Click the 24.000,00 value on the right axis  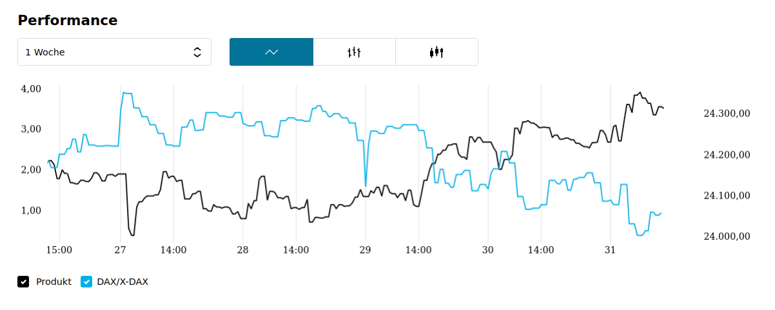[727, 237]
